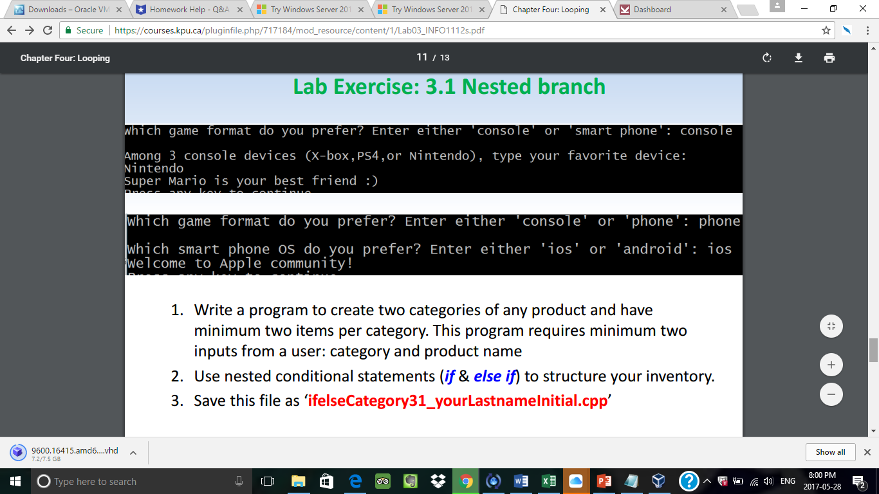879x494 pixels.
Task: Go back to the previous page
Action: (12, 30)
